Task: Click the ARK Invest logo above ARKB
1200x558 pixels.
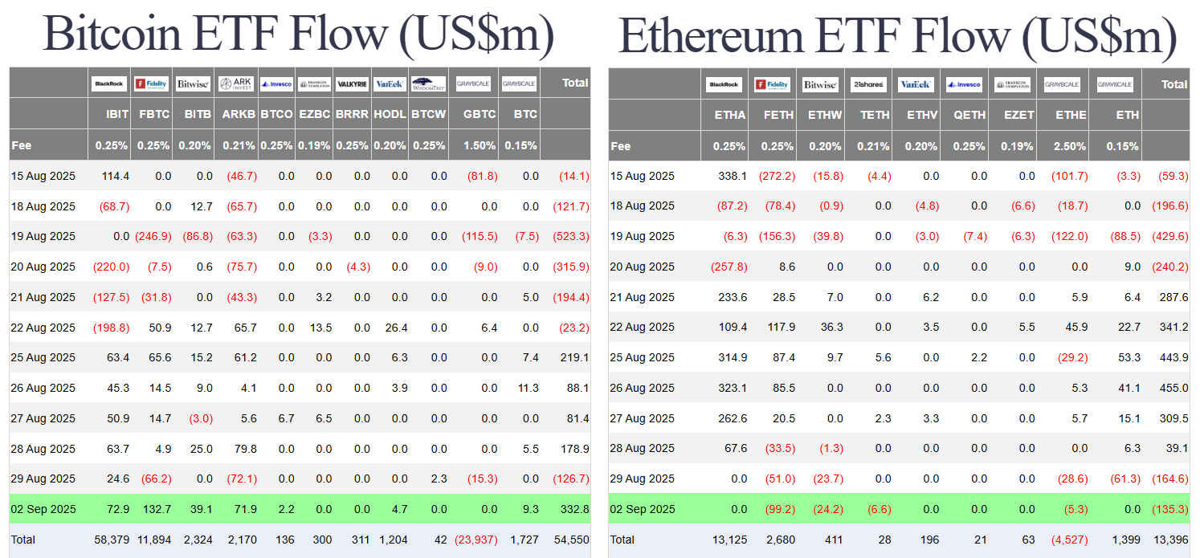Action: tap(236, 83)
